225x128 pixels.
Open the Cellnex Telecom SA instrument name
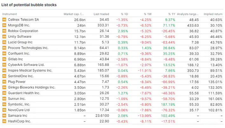24,20
